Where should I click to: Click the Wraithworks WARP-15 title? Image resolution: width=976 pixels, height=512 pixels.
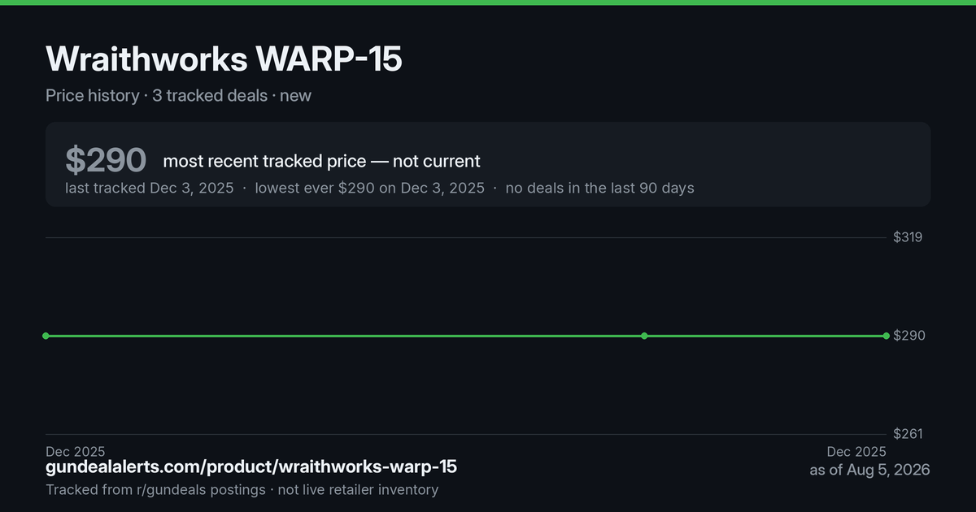coord(224,59)
